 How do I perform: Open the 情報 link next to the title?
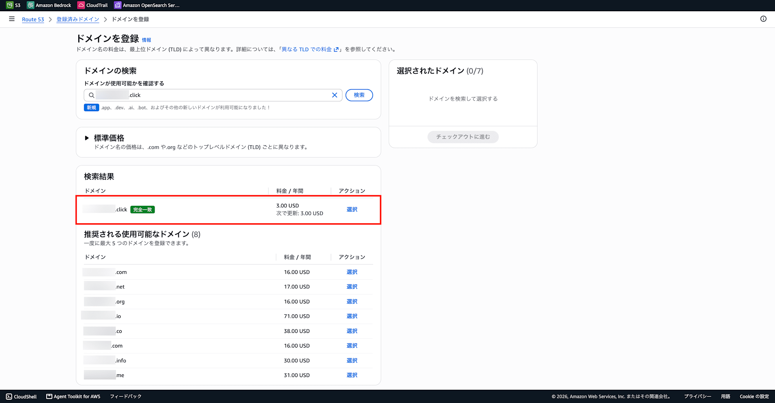click(x=146, y=40)
